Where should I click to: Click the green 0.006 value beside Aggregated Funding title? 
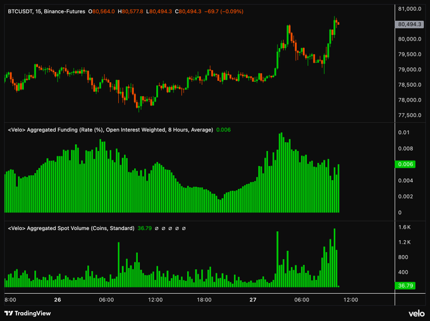coord(223,130)
